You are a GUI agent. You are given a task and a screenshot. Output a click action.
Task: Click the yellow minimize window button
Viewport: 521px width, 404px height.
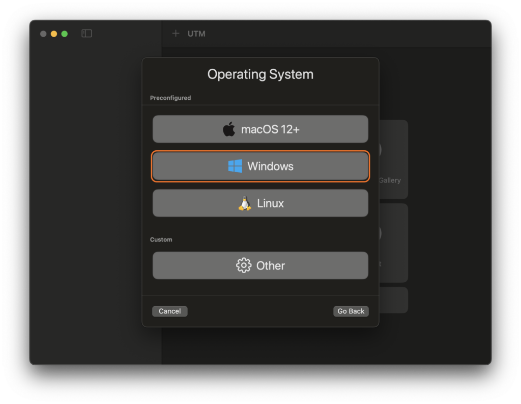click(54, 34)
